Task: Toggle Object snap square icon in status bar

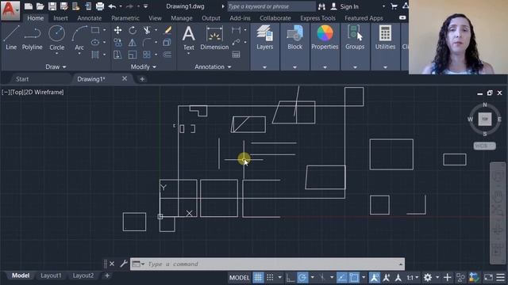Action: tap(354, 278)
